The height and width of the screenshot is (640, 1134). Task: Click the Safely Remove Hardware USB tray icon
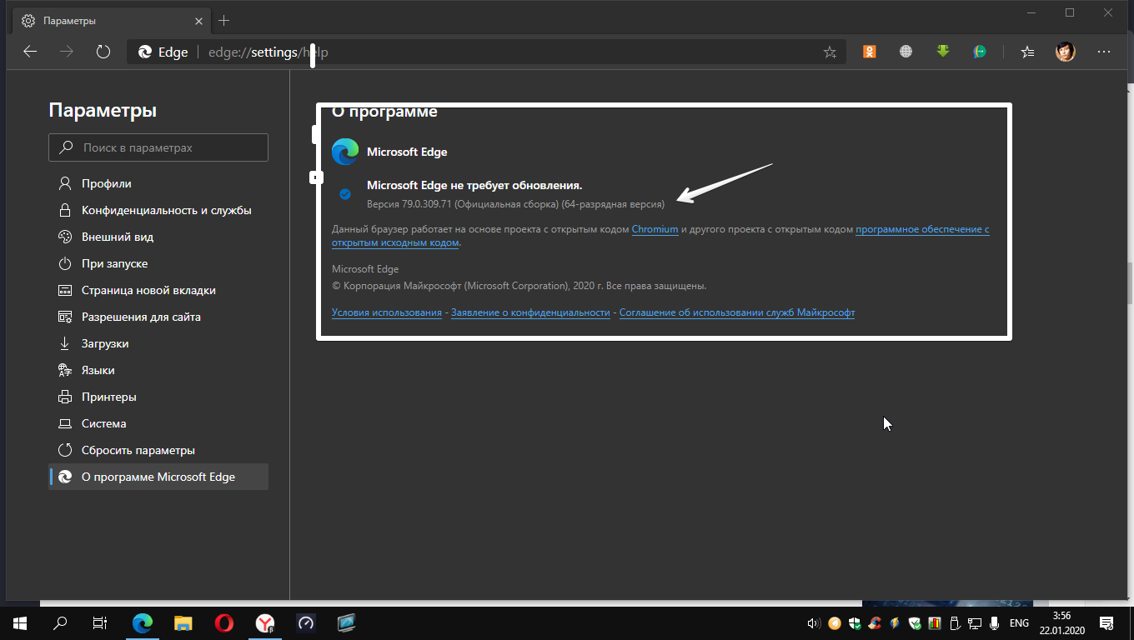pos(955,623)
